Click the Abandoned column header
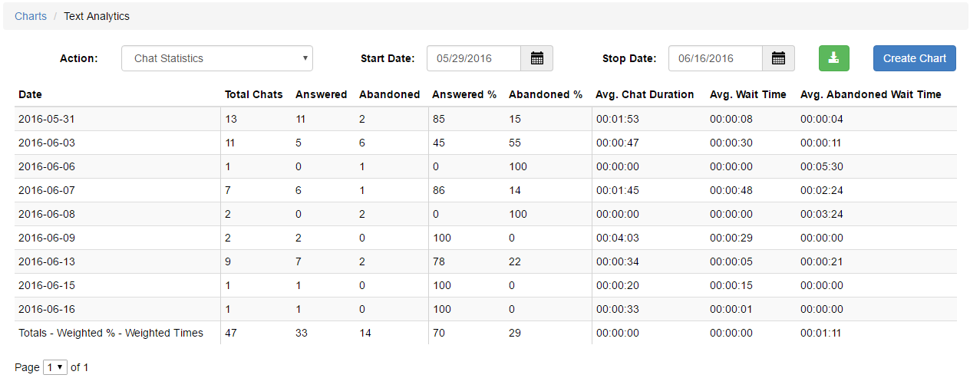This screenshot has height=378, width=970. click(390, 94)
